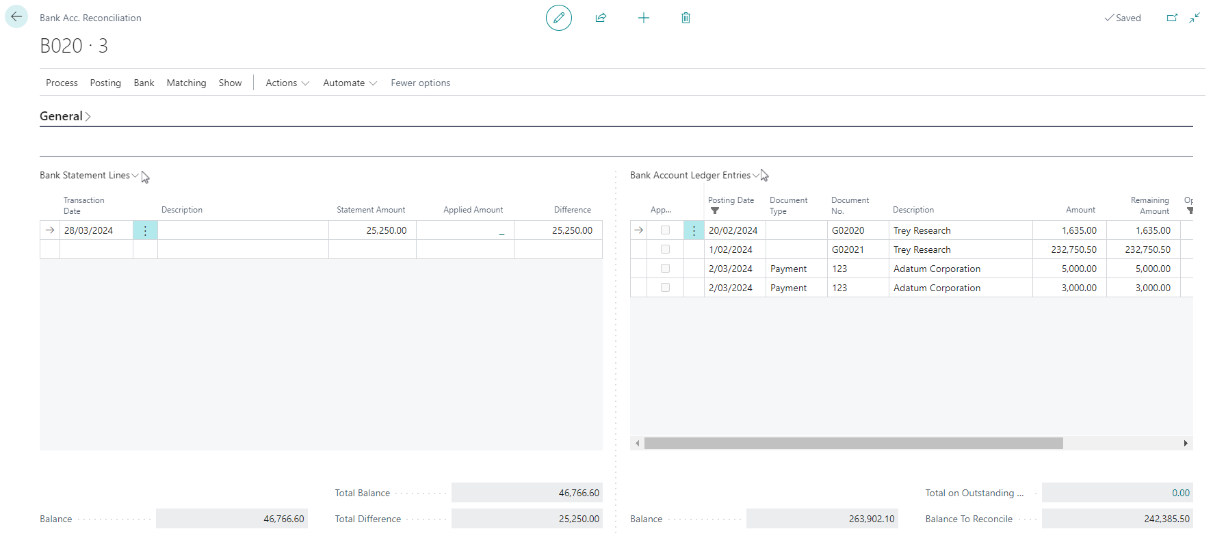The width and height of the screenshot is (1213, 542).
Task: Click the Document Type column header
Action: point(788,206)
